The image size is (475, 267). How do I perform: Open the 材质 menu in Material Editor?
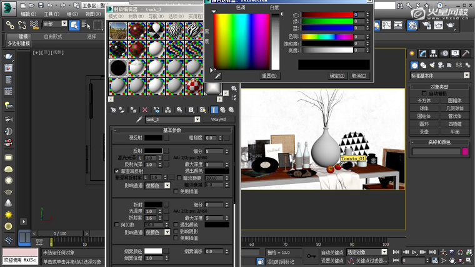pos(132,17)
